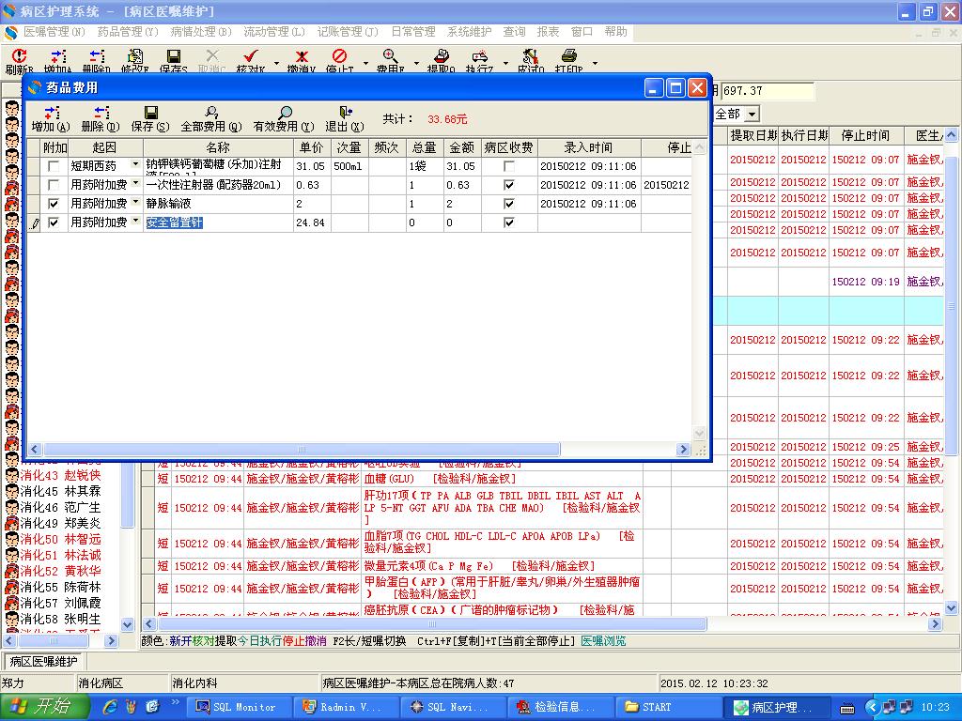Image resolution: width=962 pixels, height=721 pixels.
Task: Click 退出(X) in 药品费用 dialog
Action: (345, 119)
